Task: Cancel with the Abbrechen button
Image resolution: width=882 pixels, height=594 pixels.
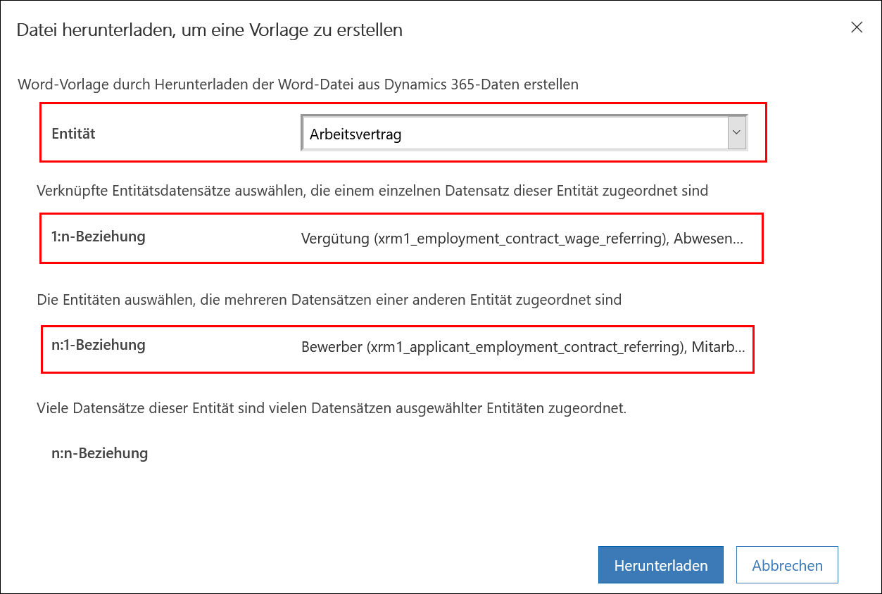Action: (x=787, y=565)
